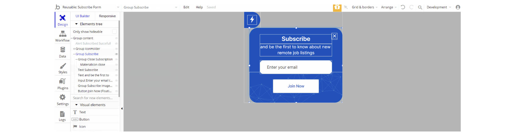Click the Join Now button on canvas
516x134 pixels.
(296, 86)
